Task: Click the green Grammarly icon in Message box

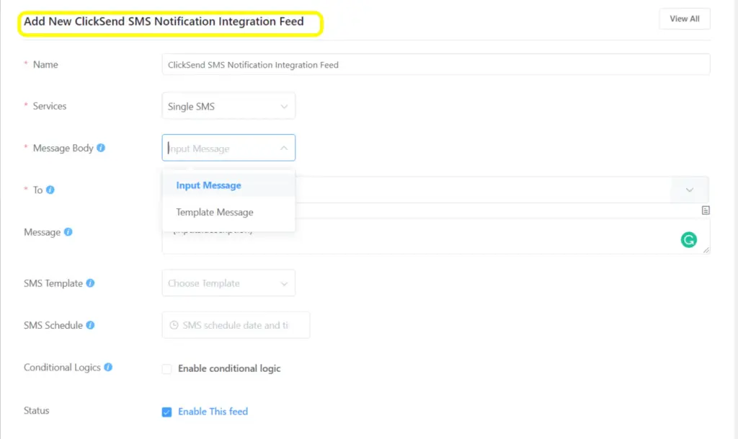Action: pyautogui.click(x=688, y=239)
